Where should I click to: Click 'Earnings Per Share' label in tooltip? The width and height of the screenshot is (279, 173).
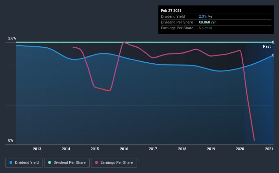pos(177,28)
